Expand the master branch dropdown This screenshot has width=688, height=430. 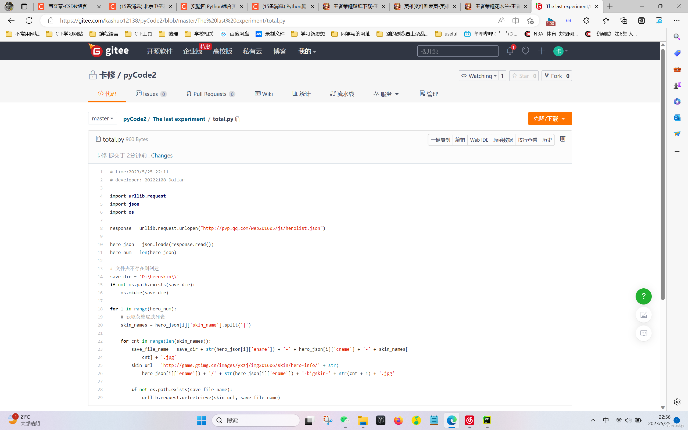coord(102,118)
